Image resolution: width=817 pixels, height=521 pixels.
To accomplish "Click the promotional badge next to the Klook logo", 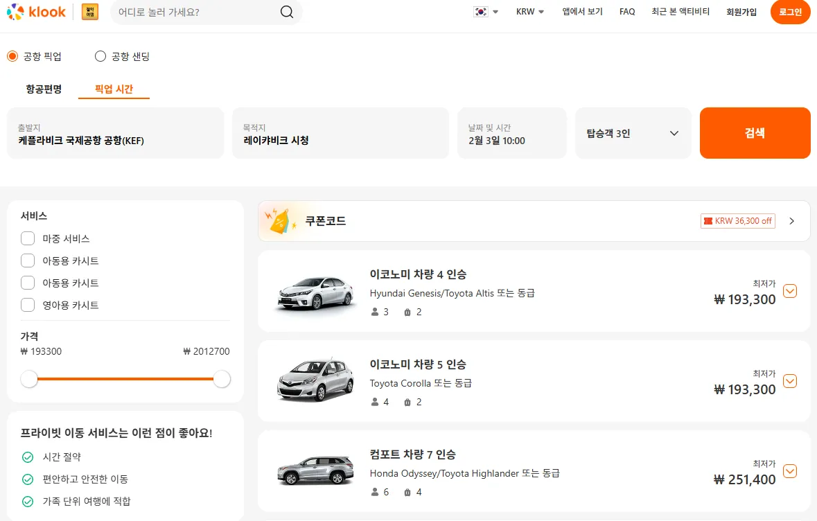I will coord(89,12).
